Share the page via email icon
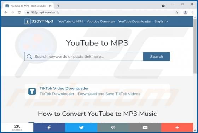This screenshot has width=198, height=133. click(x=145, y=127)
